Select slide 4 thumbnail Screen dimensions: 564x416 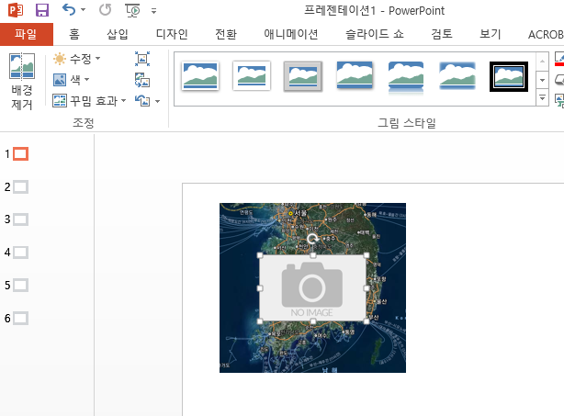click(x=20, y=253)
